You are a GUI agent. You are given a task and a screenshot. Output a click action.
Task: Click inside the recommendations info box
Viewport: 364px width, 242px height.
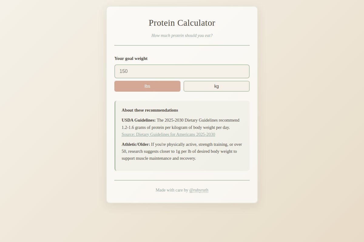click(182, 136)
